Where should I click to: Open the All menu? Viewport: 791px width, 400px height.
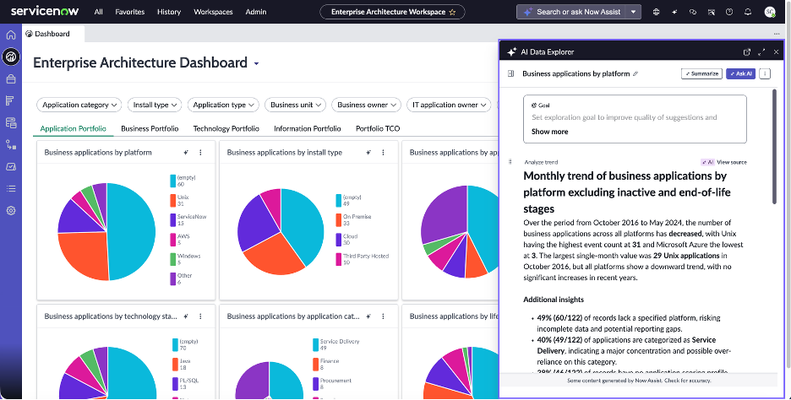point(98,12)
